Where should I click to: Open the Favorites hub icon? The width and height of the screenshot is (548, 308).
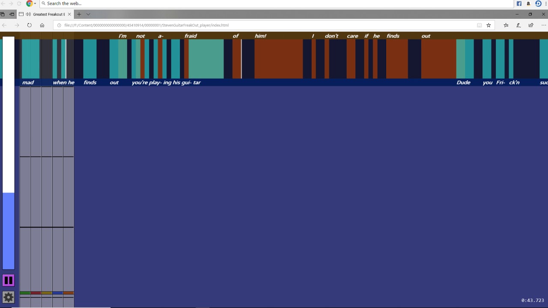[506, 25]
